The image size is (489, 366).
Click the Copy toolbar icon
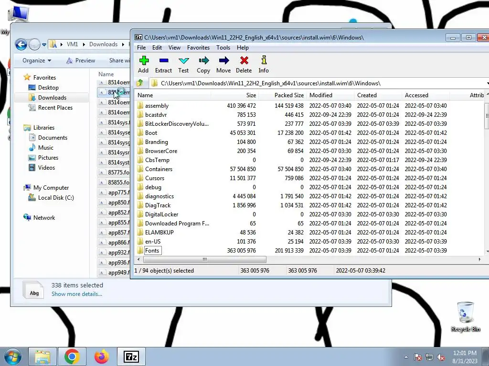(x=203, y=61)
